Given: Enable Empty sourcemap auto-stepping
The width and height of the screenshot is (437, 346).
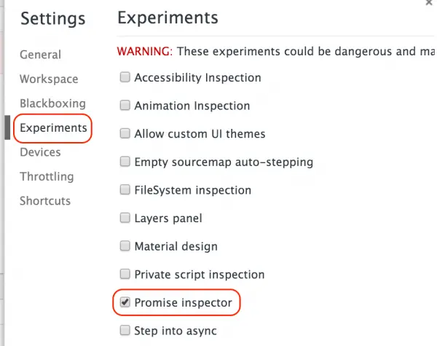Looking at the screenshot, I should (125, 162).
